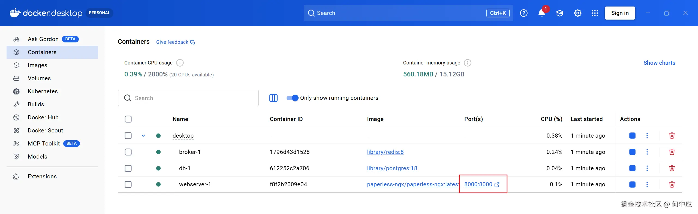The width and height of the screenshot is (698, 214).
Task: Click container ID f8f2b2009e04
Action: pos(288,184)
